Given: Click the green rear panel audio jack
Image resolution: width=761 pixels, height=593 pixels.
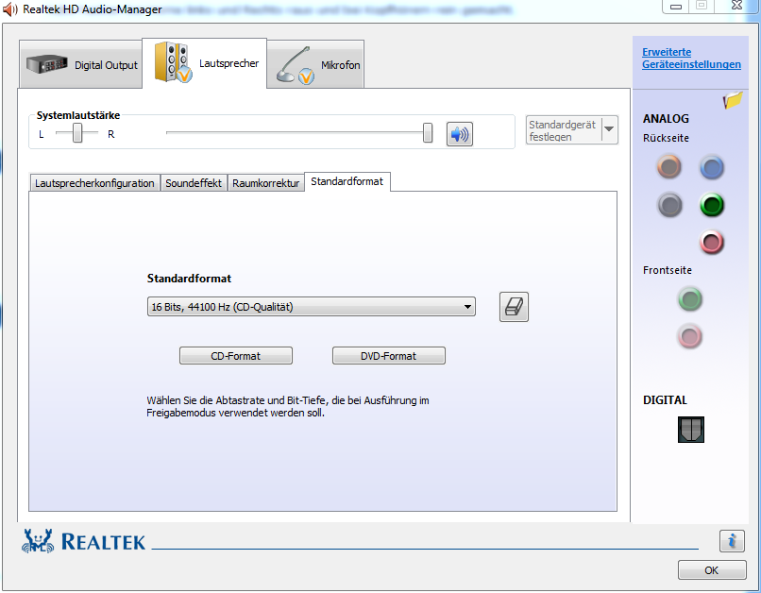Looking at the screenshot, I should [712, 205].
